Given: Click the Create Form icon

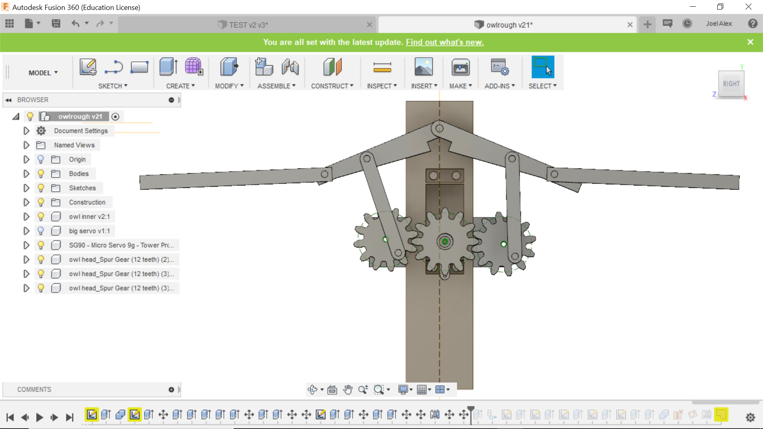Looking at the screenshot, I should (194, 67).
